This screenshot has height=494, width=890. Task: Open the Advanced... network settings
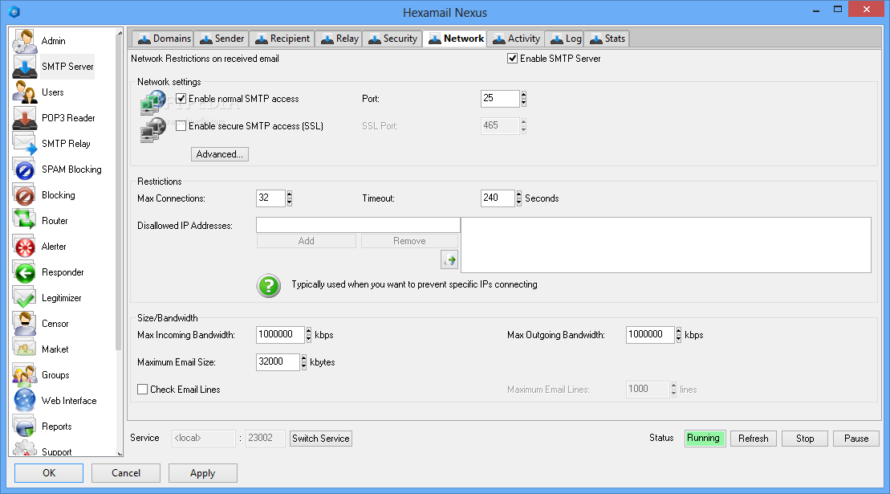point(220,154)
